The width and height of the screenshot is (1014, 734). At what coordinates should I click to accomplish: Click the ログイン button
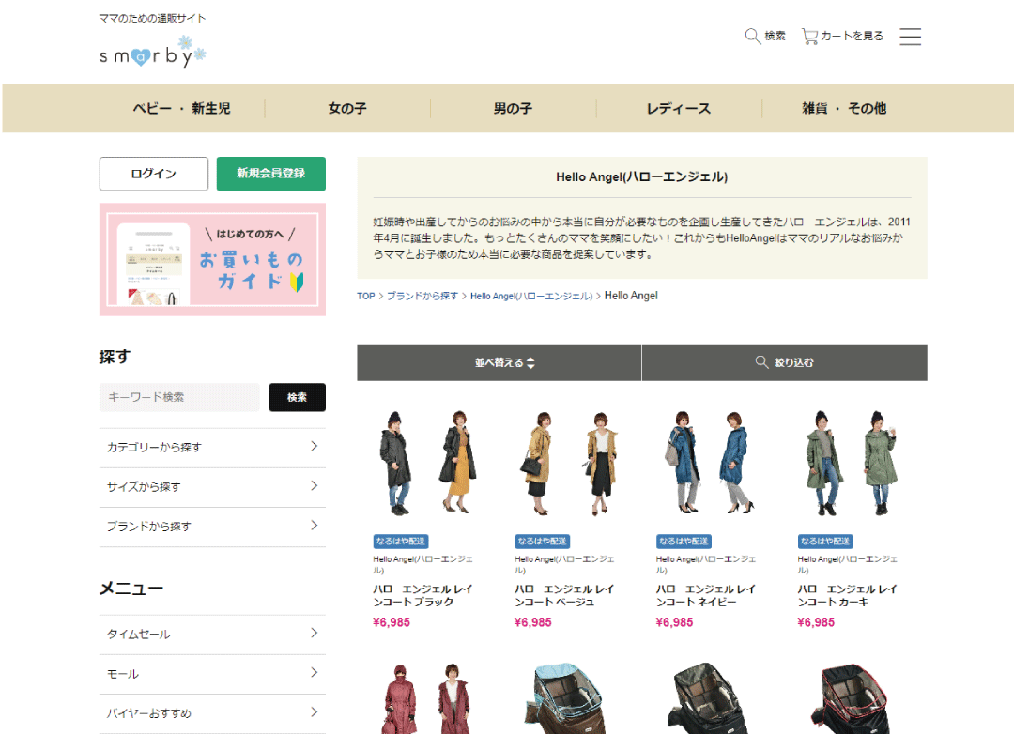click(x=154, y=174)
